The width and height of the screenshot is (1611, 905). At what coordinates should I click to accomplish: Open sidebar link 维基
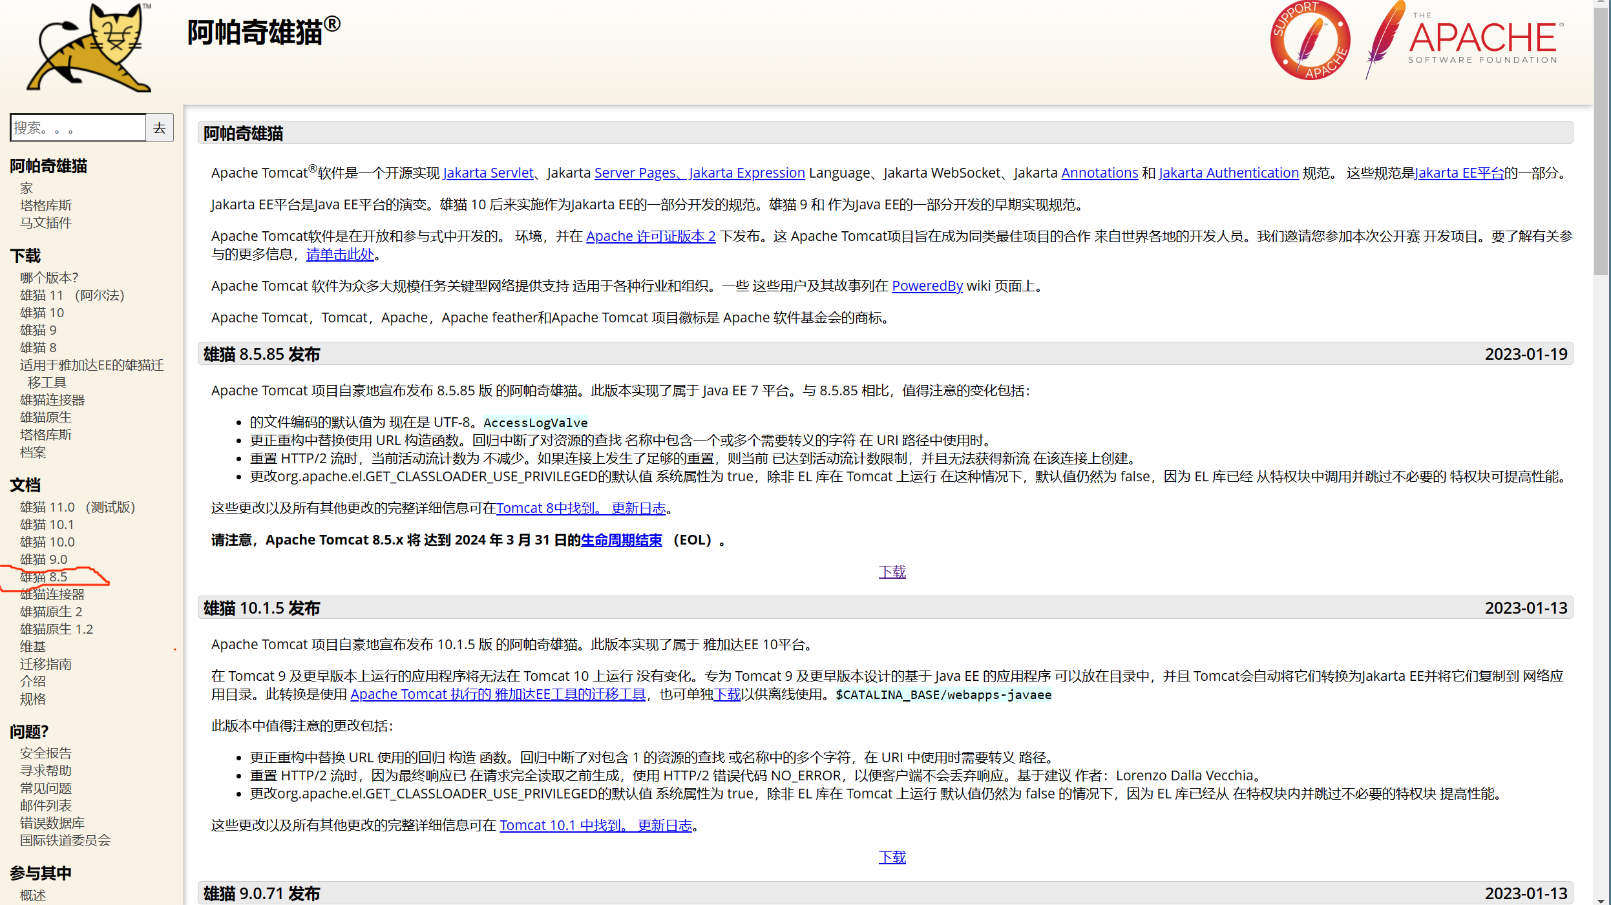33,646
